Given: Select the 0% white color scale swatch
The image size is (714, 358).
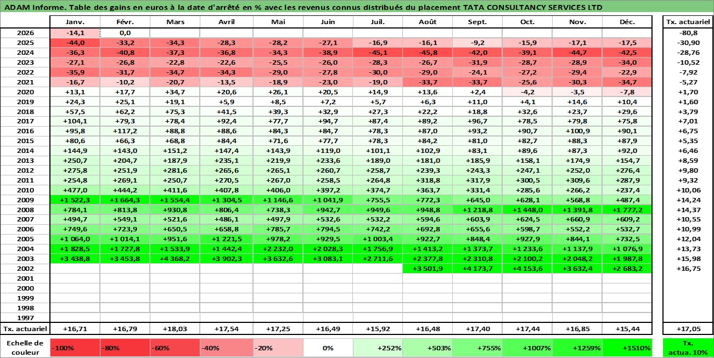Looking at the screenshot, I should 328,348.
